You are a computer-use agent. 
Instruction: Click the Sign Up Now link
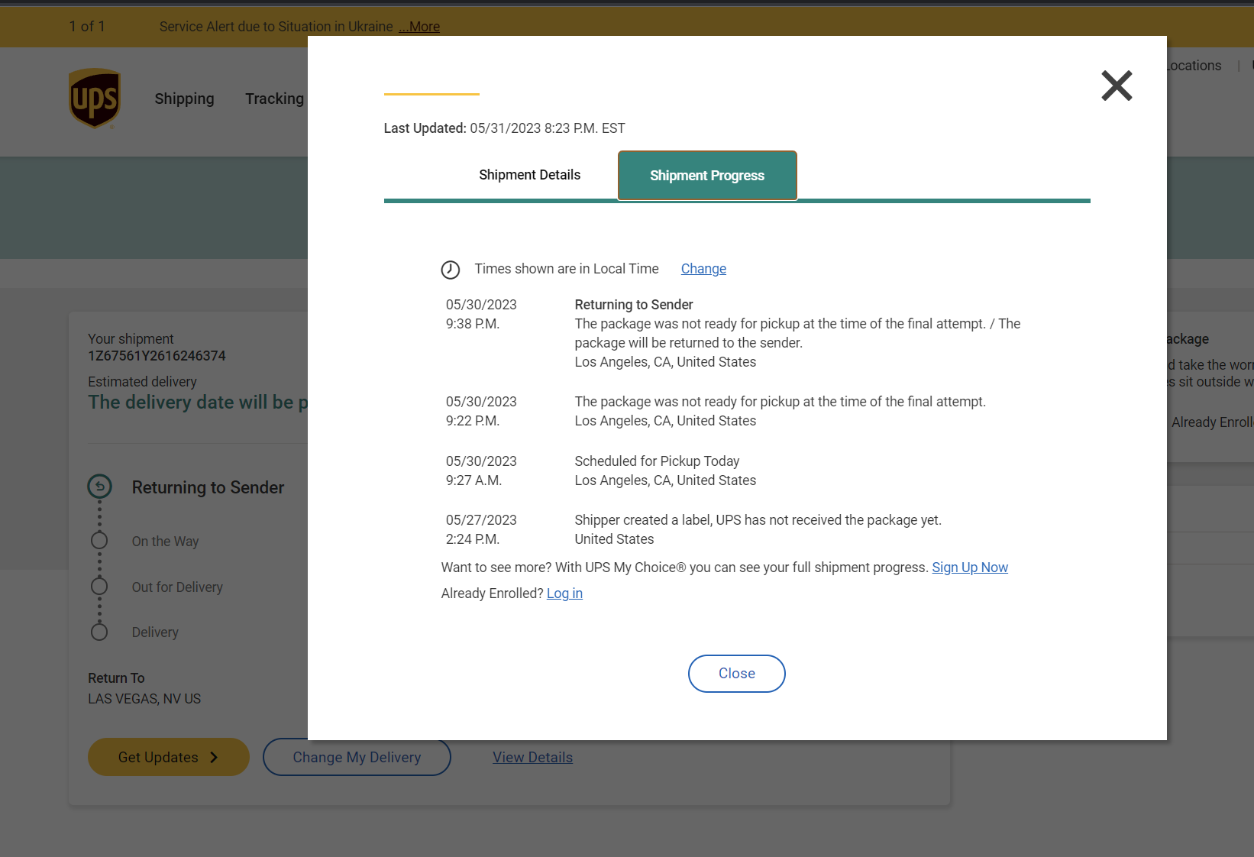(970, 568)
